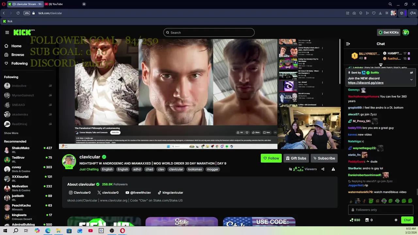
Task: Open the discord.gg/clavx link in chat
Action: [366, 83]
